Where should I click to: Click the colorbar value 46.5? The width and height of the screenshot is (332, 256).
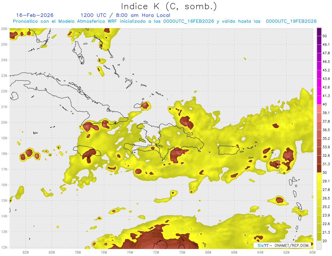click(x=326, y=62)
